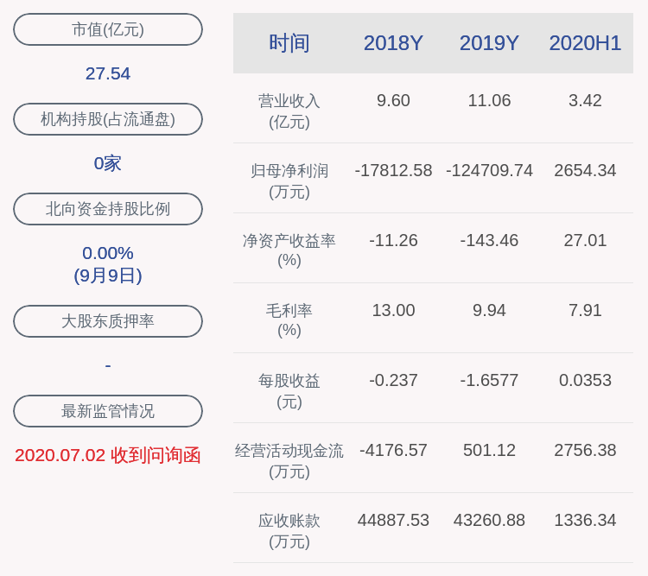Select the market value 27.54
Viewport: 648px width, 576px height.
point(108,73)
